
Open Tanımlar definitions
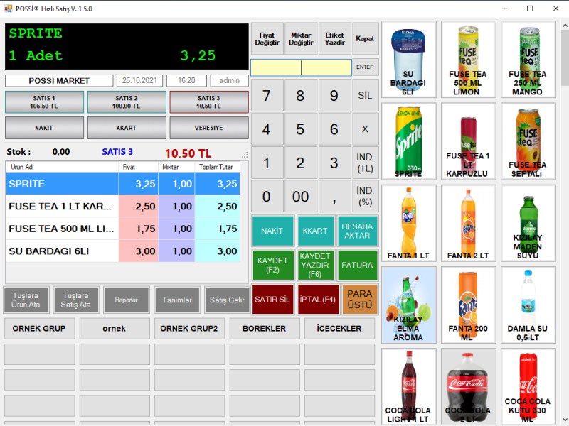coord(176,300)
